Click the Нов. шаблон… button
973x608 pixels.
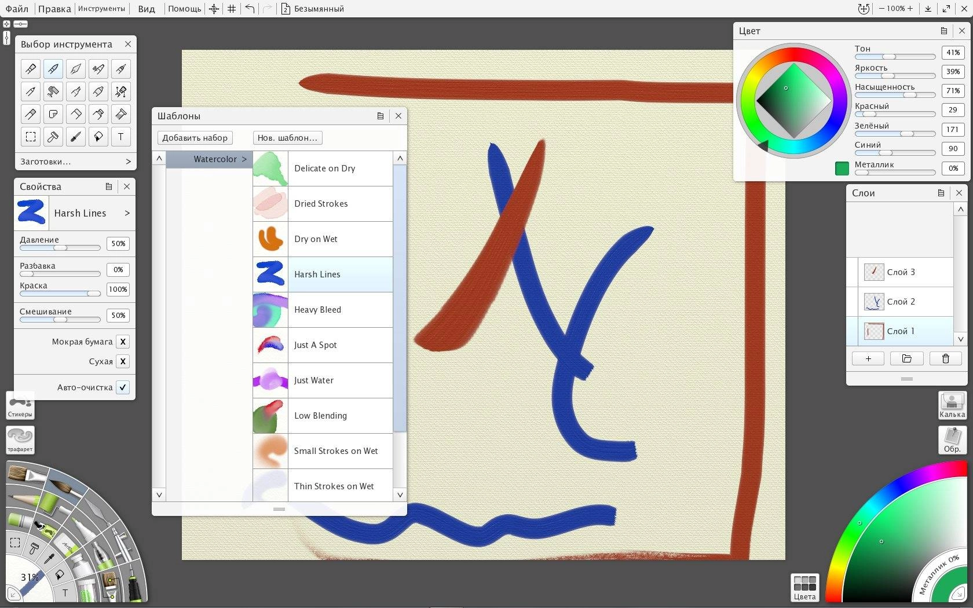(287, 138)
